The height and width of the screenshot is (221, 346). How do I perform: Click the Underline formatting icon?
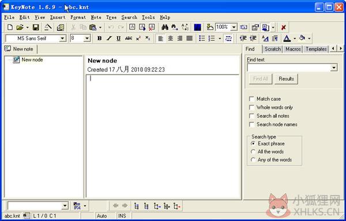point(118,39)
